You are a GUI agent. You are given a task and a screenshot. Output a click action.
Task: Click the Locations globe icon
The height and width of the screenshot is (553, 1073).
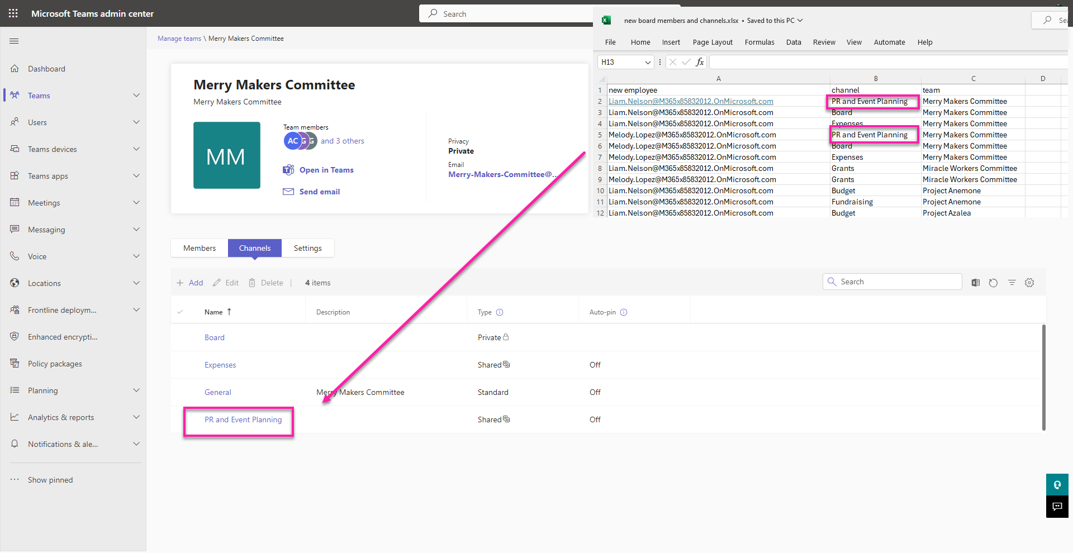tap(15, 283)
